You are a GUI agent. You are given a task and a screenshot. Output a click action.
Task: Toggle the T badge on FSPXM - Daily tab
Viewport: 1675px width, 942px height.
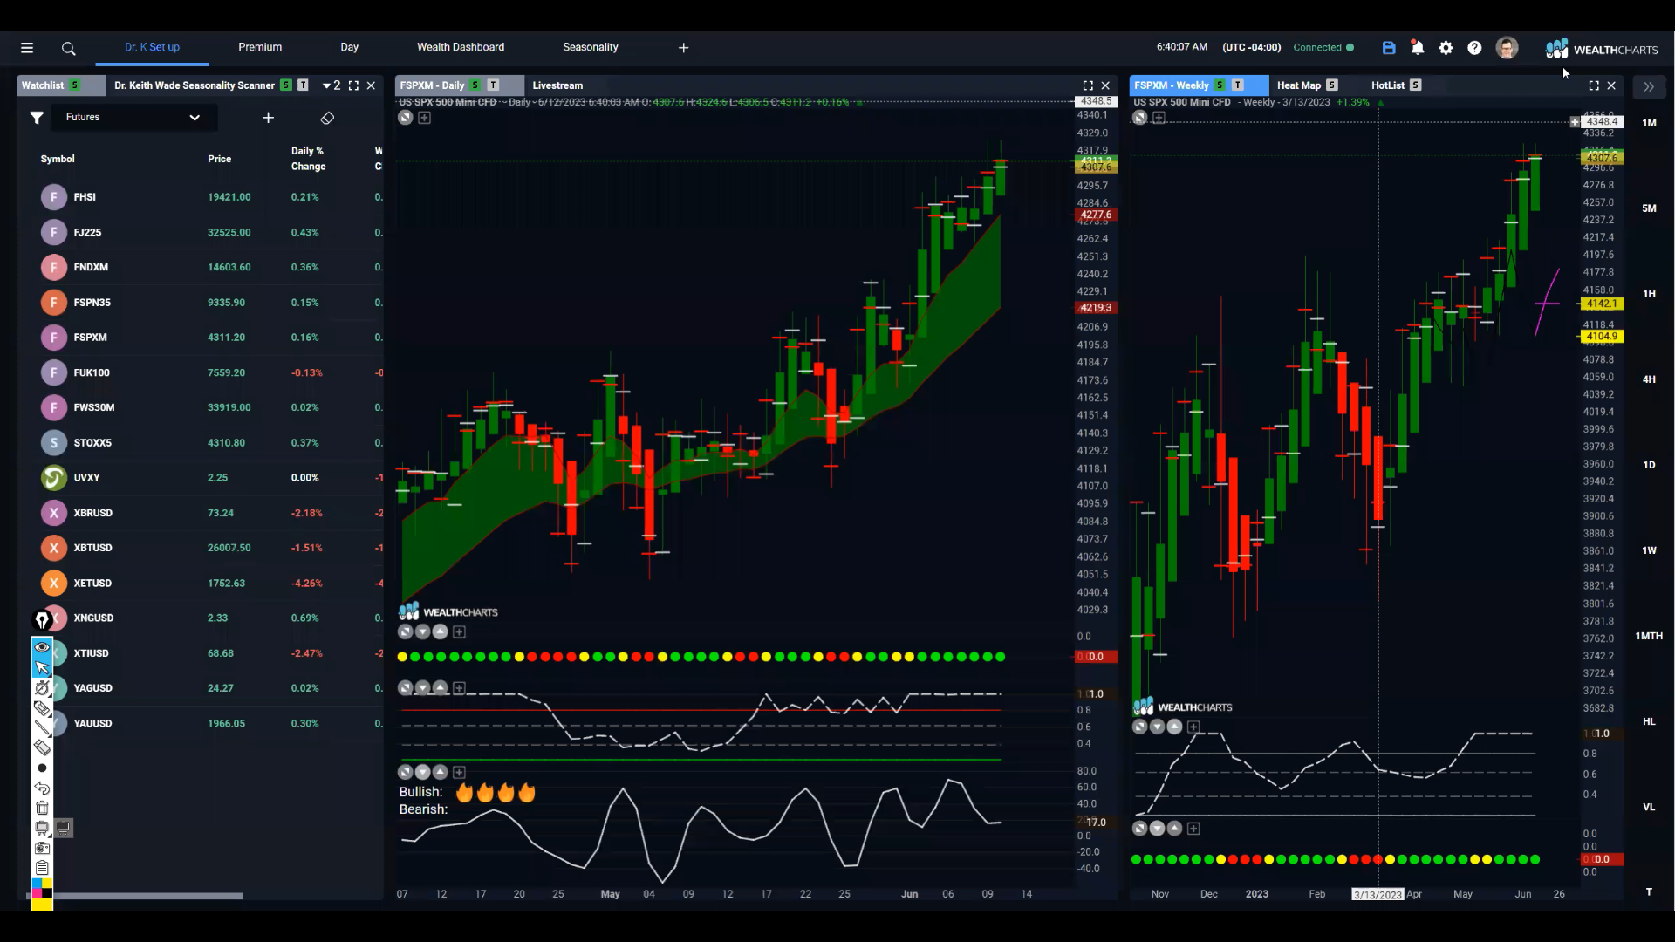(x=493, y=85)
